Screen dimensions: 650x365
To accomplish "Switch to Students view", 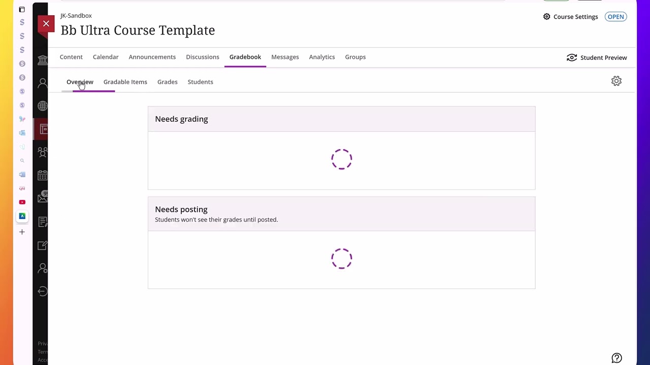I will click(x=201, y=82).
